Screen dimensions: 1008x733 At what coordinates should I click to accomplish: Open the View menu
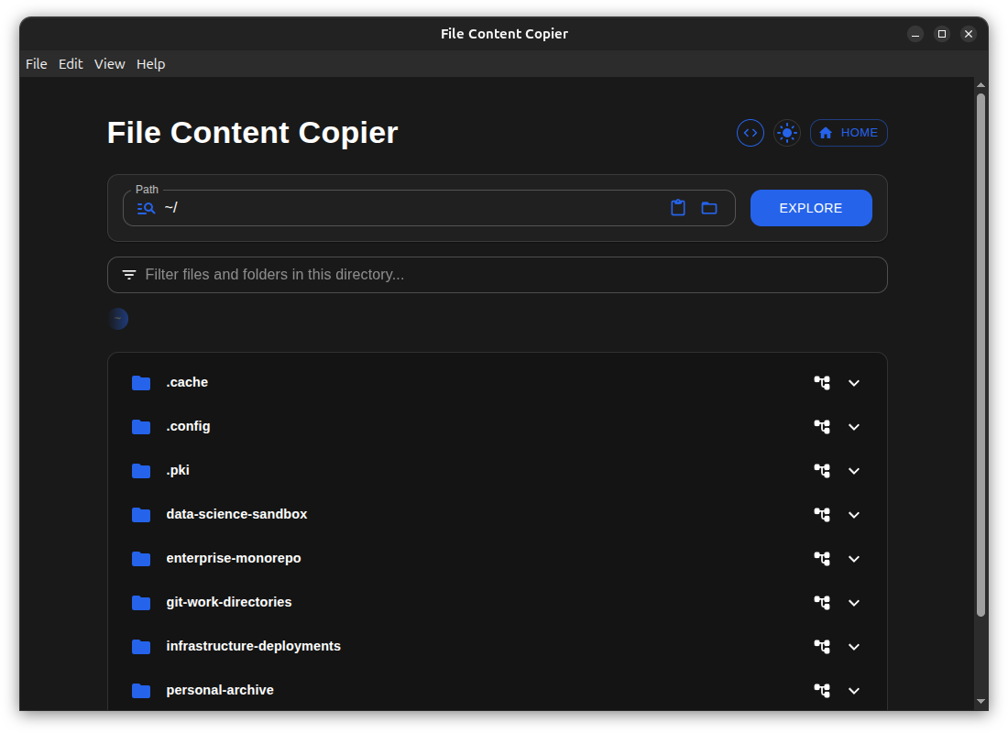[x=109, y=64]
